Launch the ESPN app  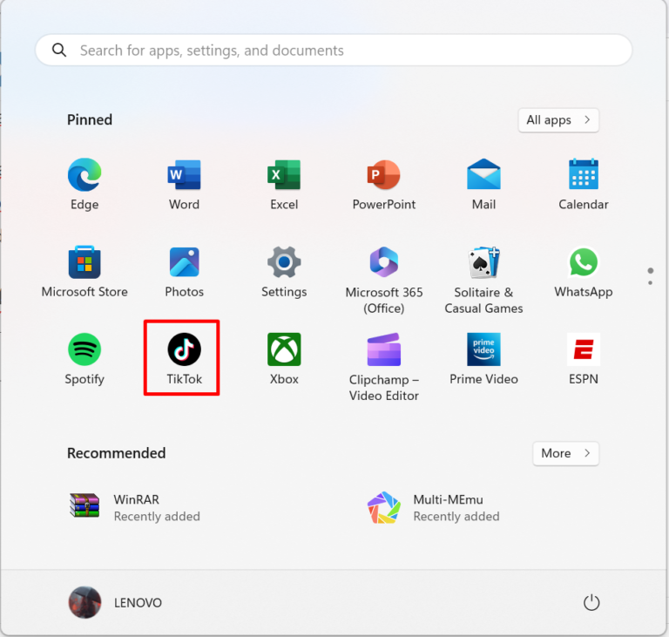point(584,359)
